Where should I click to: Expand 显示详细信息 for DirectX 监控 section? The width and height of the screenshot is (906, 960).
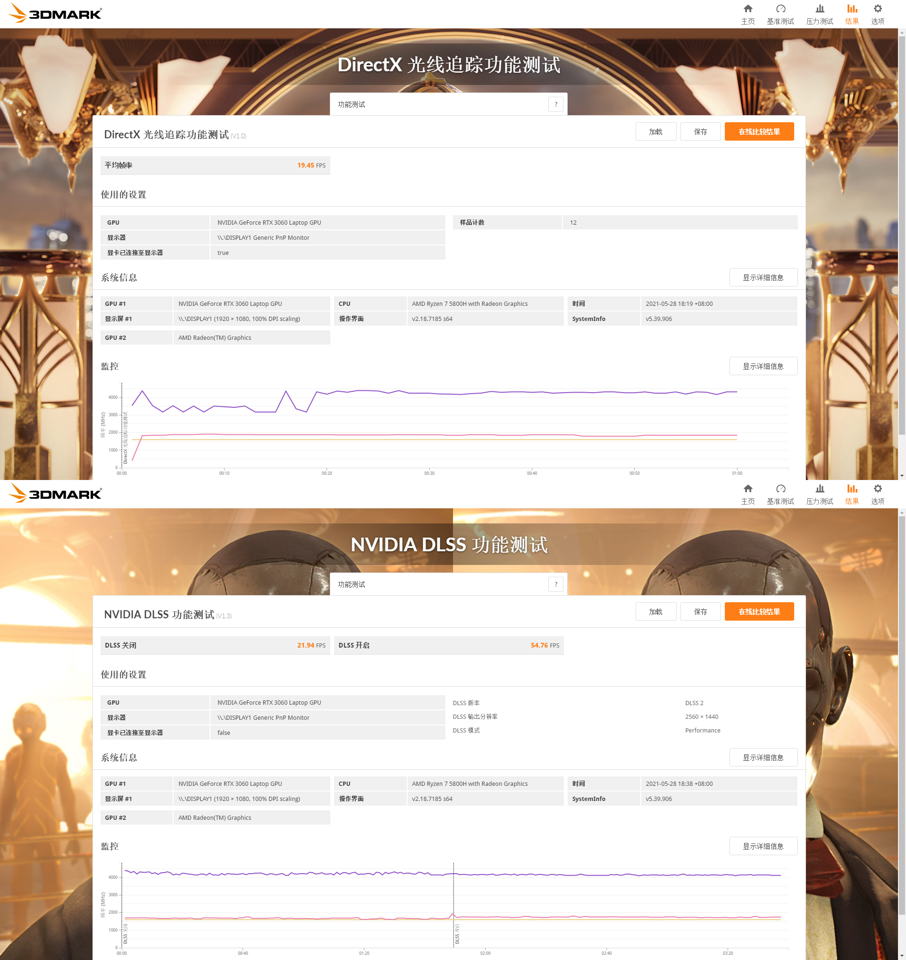(x=763, y=366)
